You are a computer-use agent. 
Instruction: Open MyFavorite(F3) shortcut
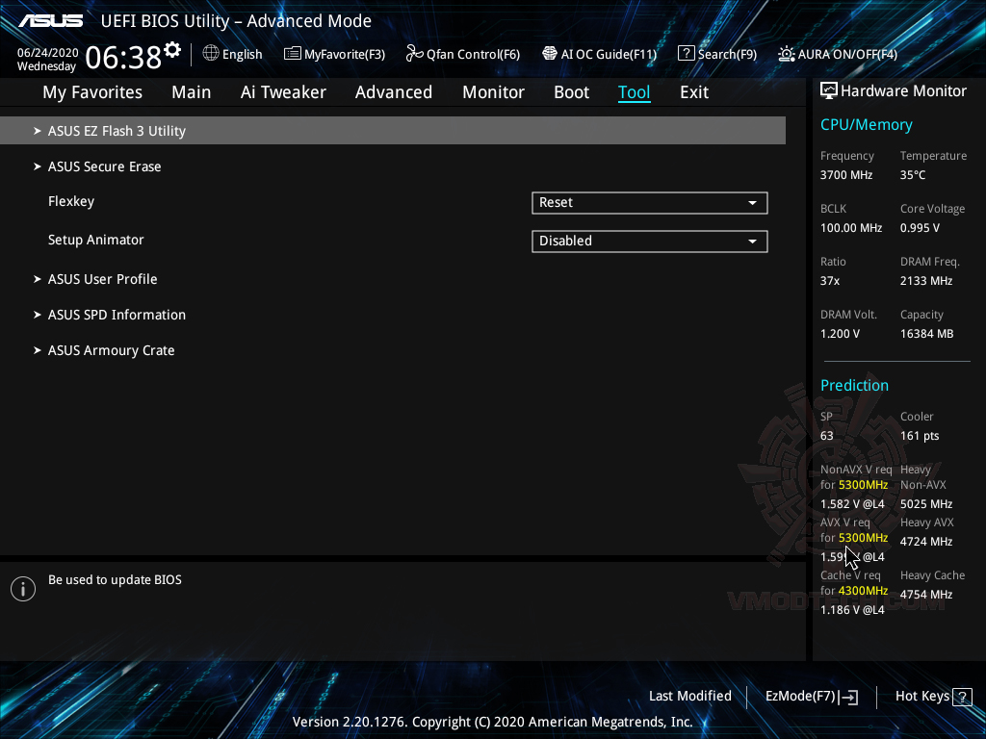tap(334, 54)
